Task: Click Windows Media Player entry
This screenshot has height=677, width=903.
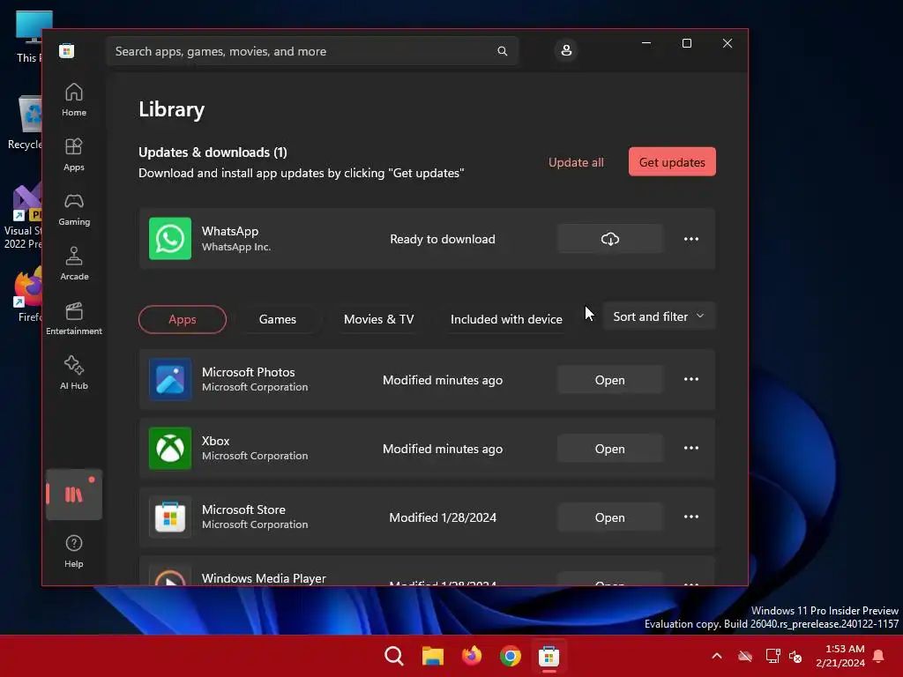Action: pyautogui.click(x=427, y=571)
